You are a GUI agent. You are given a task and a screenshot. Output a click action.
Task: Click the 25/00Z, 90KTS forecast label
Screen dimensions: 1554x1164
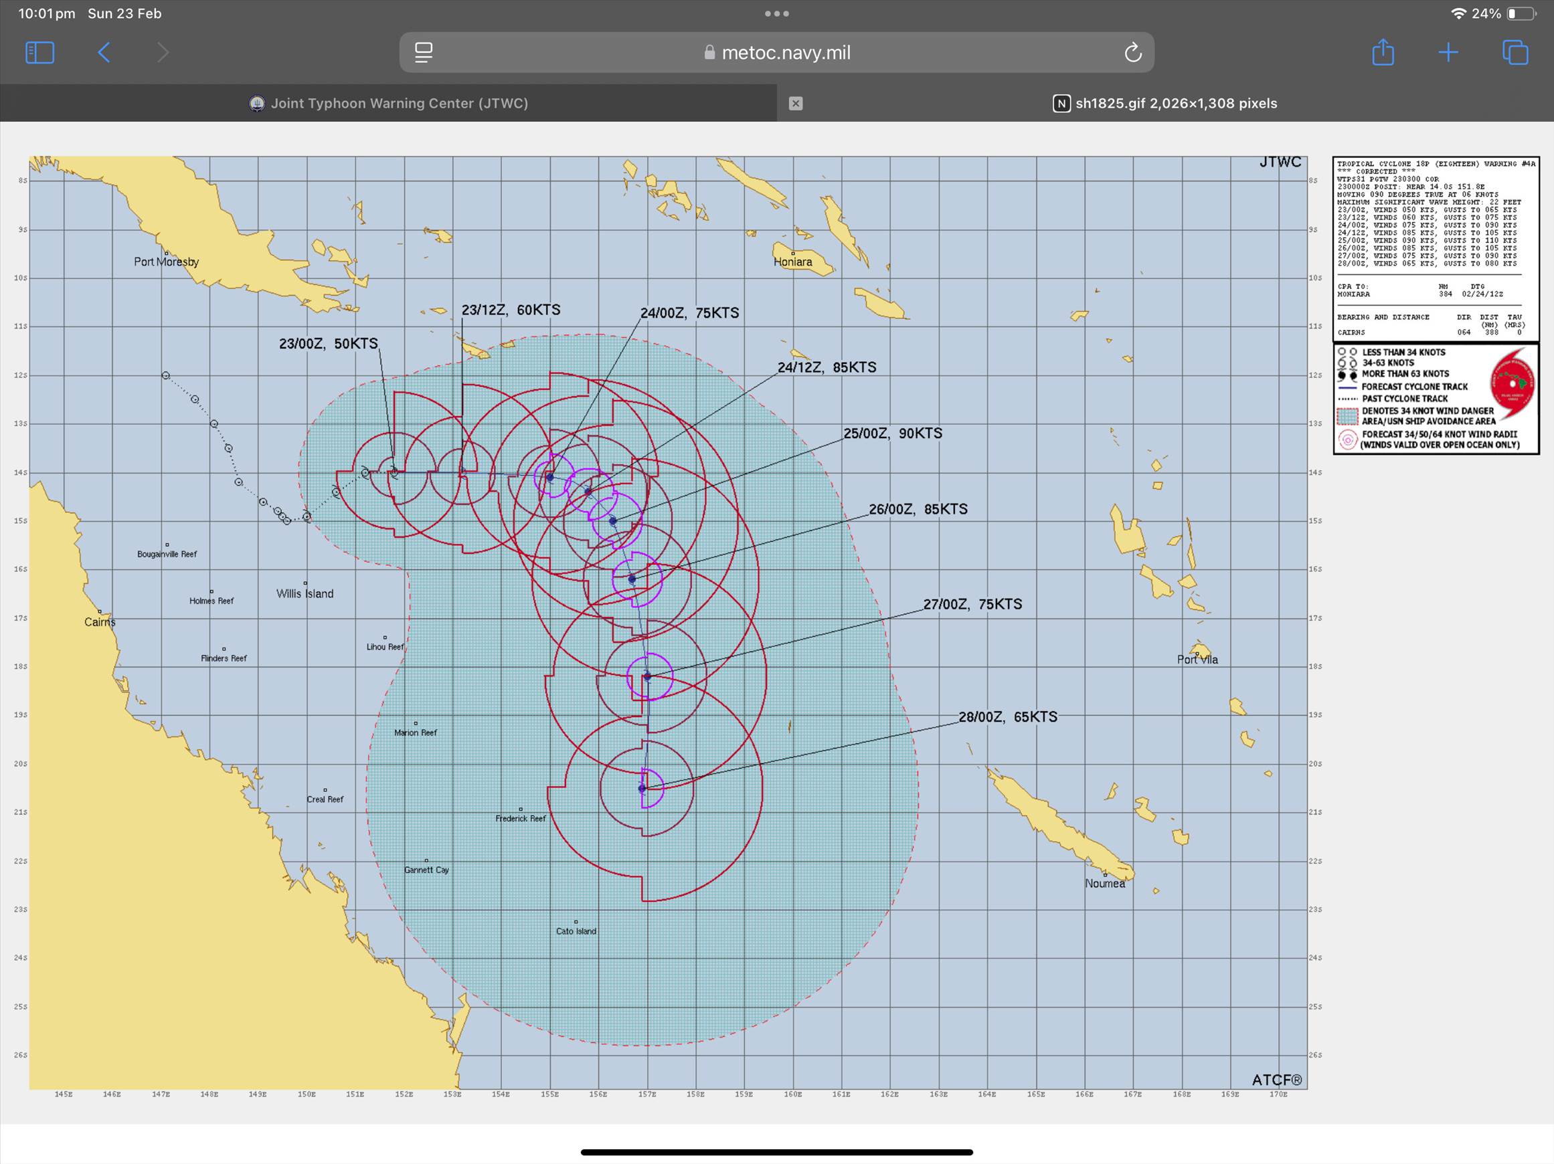click(892, 433)
